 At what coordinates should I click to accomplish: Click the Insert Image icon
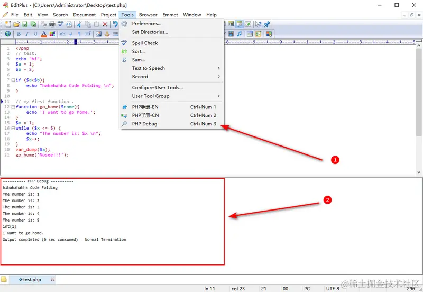point(98,34)
